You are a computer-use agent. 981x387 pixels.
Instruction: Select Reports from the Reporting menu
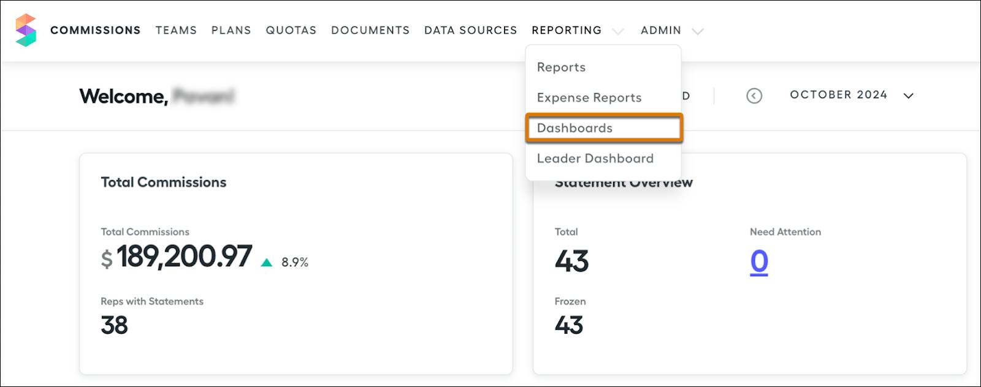click(x=603, y=67)
